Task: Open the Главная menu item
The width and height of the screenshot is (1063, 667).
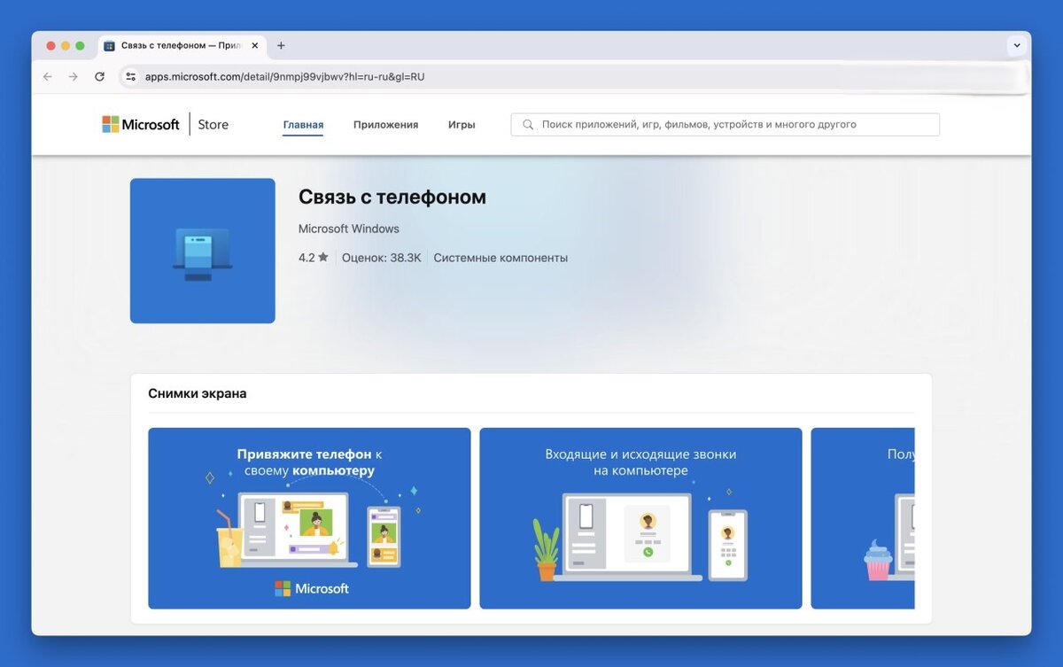Action: coord(303,125)
